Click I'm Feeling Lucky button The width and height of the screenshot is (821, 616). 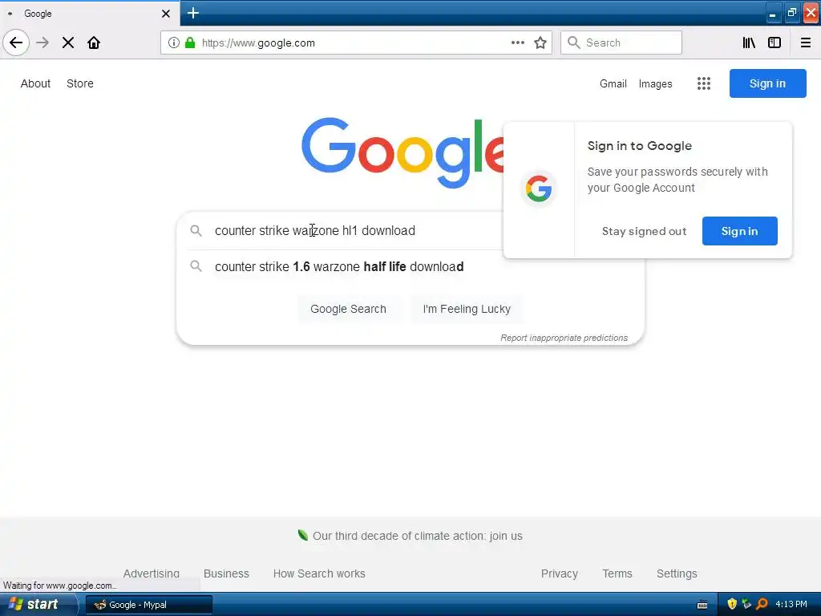coord(467,309)
